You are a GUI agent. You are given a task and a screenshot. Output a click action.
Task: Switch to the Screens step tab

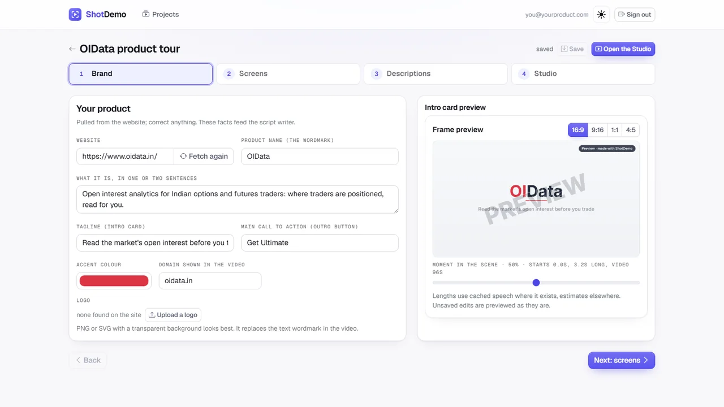coord(288,74)
